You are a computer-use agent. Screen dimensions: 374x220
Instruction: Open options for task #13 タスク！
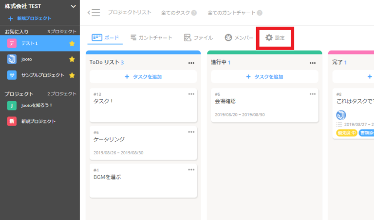(x=191, y=94)
